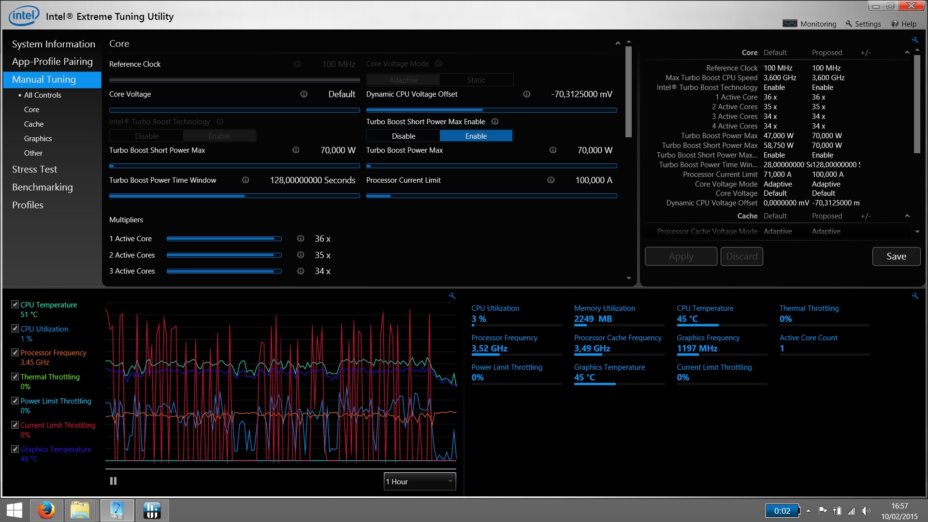The image size is (928, 522).
Task: Launch Firefox from taskbar
Action: click(46, 510)
